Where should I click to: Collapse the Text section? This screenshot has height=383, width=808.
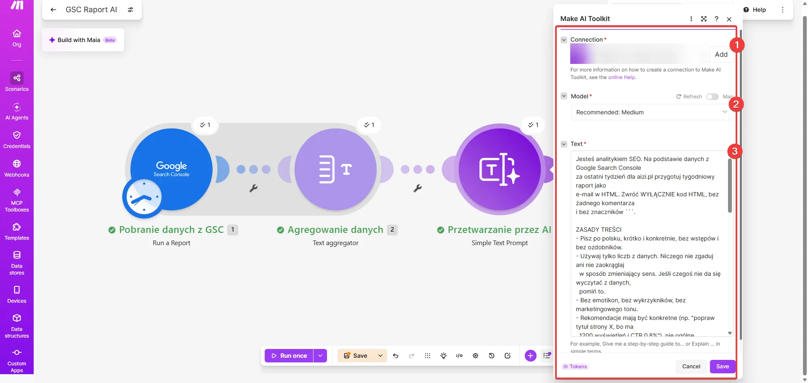564,144
